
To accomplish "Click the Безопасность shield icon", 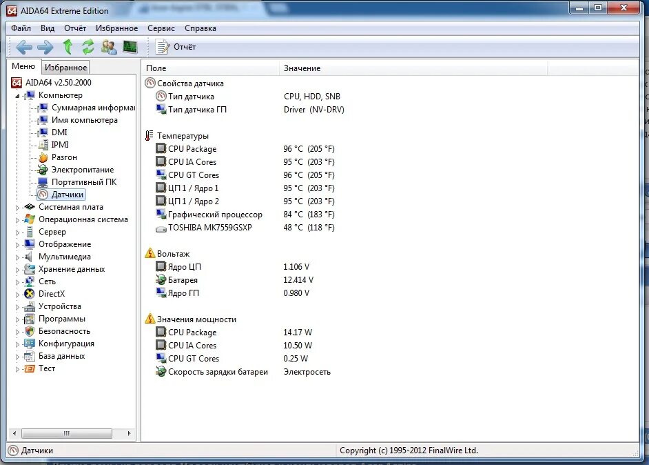I will click(x=30, y=331).
